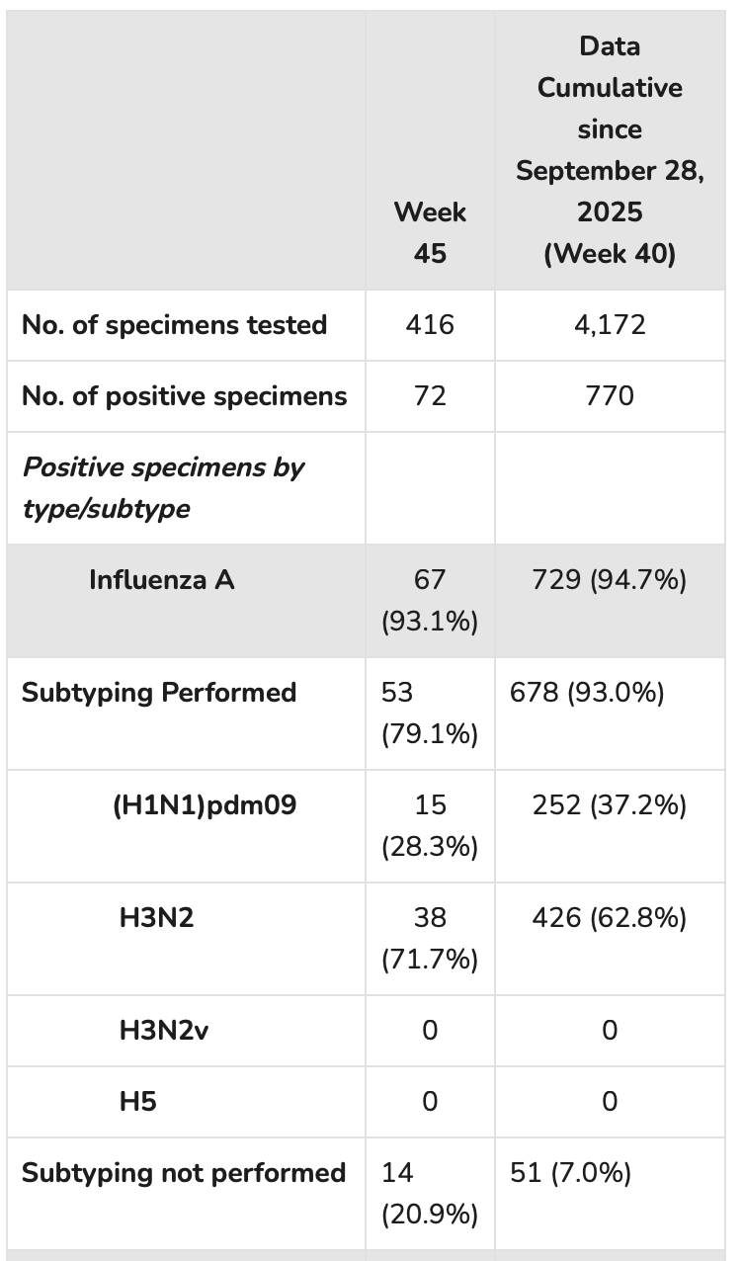Click the 729 (94.7%) Influenza A cell
The height and width of the screenshot is (1261, 743).
tap(610, 579)
